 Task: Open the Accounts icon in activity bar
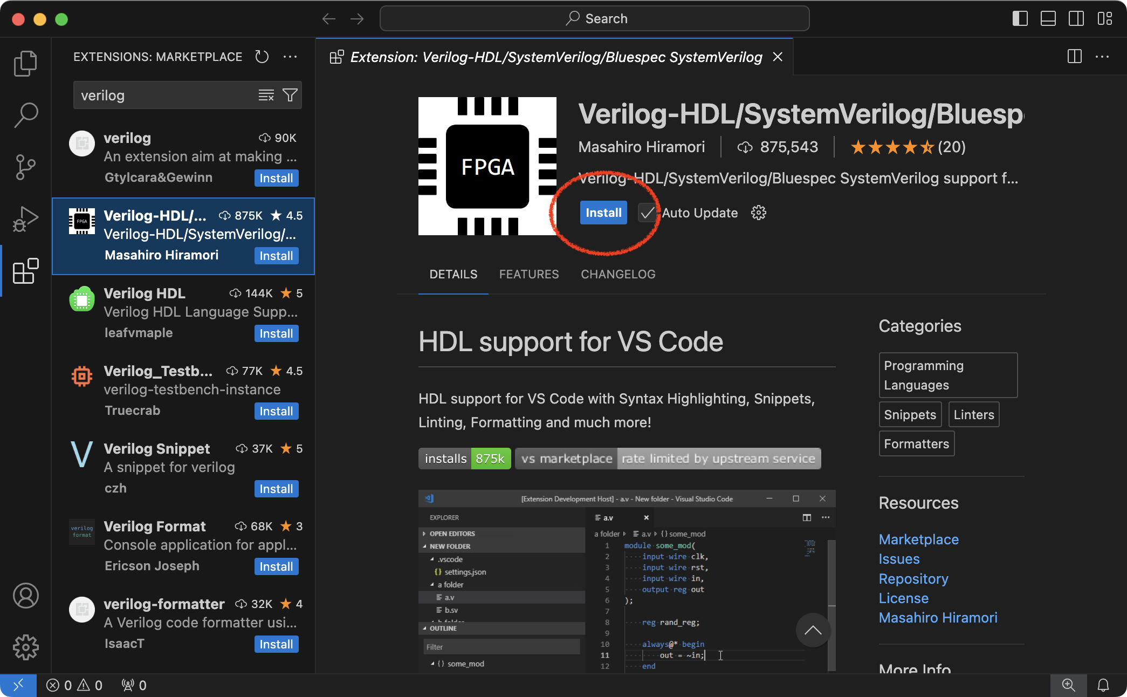25,596
